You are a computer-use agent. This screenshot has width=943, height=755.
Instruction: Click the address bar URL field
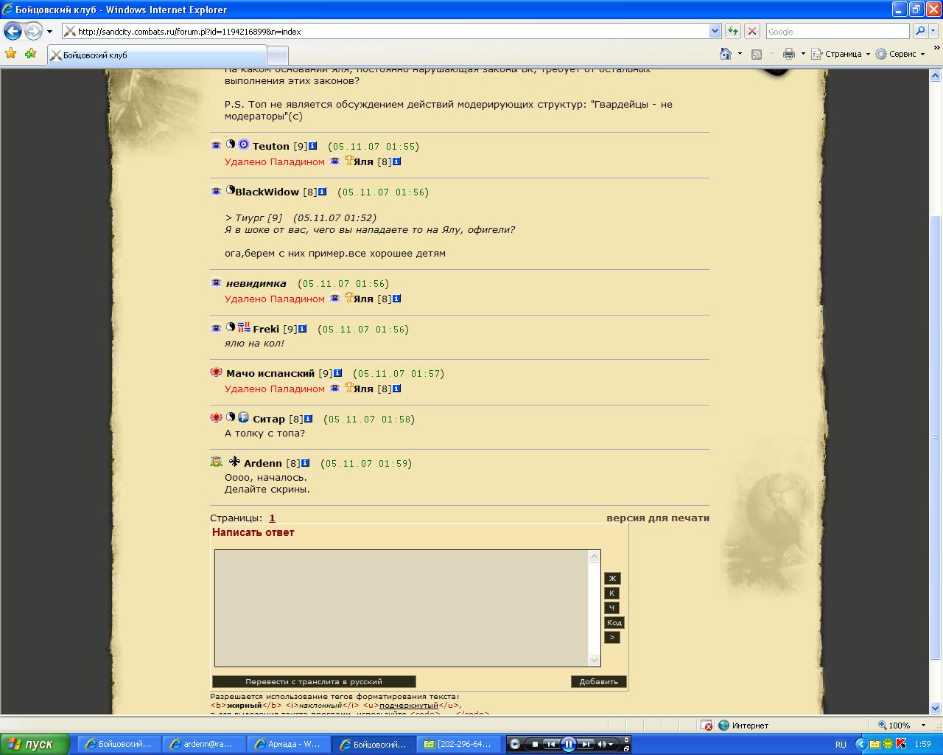[385, 31]
